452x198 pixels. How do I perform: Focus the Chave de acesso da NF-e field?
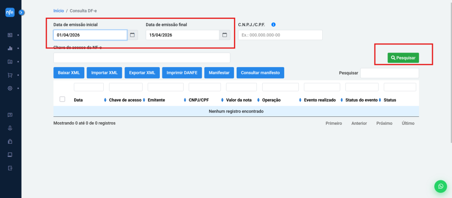(x=142, y=58)
